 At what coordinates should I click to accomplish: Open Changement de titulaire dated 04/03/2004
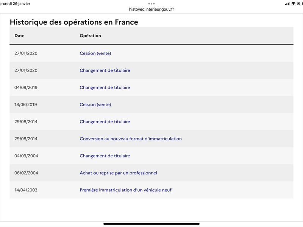pyautogui.click(x=105, y=156)
